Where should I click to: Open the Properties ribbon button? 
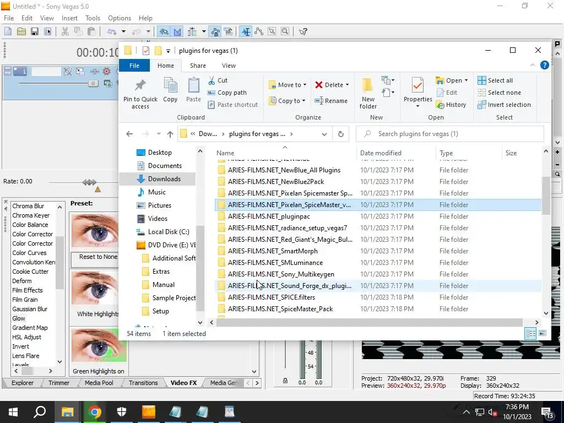(x=417, y=93)
